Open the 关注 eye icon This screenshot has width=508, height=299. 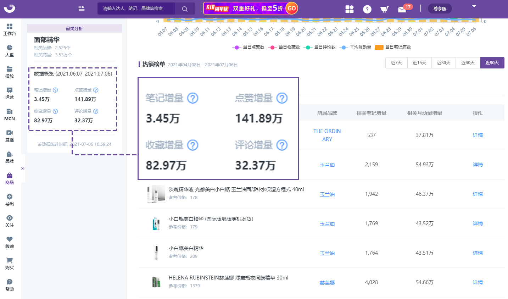[x=10, y=218]
